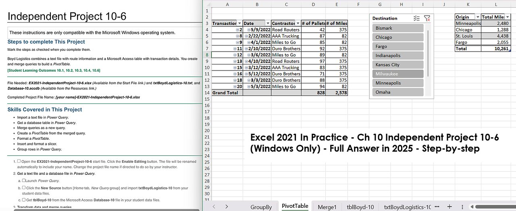Check the Get tblBoyd-10 step box

coord(24,200)
